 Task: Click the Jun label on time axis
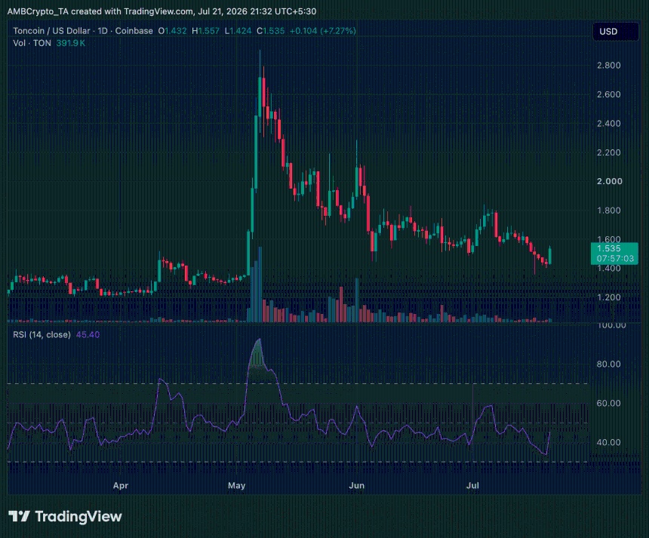coord(356,485)
